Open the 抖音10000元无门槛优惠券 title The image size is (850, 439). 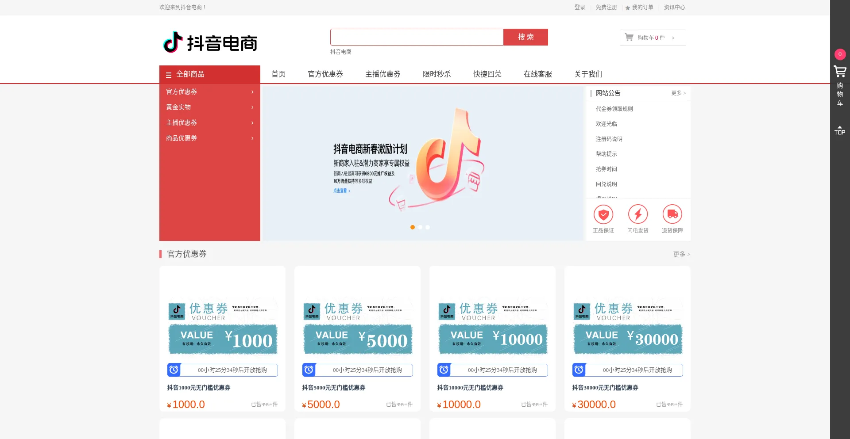470,388
